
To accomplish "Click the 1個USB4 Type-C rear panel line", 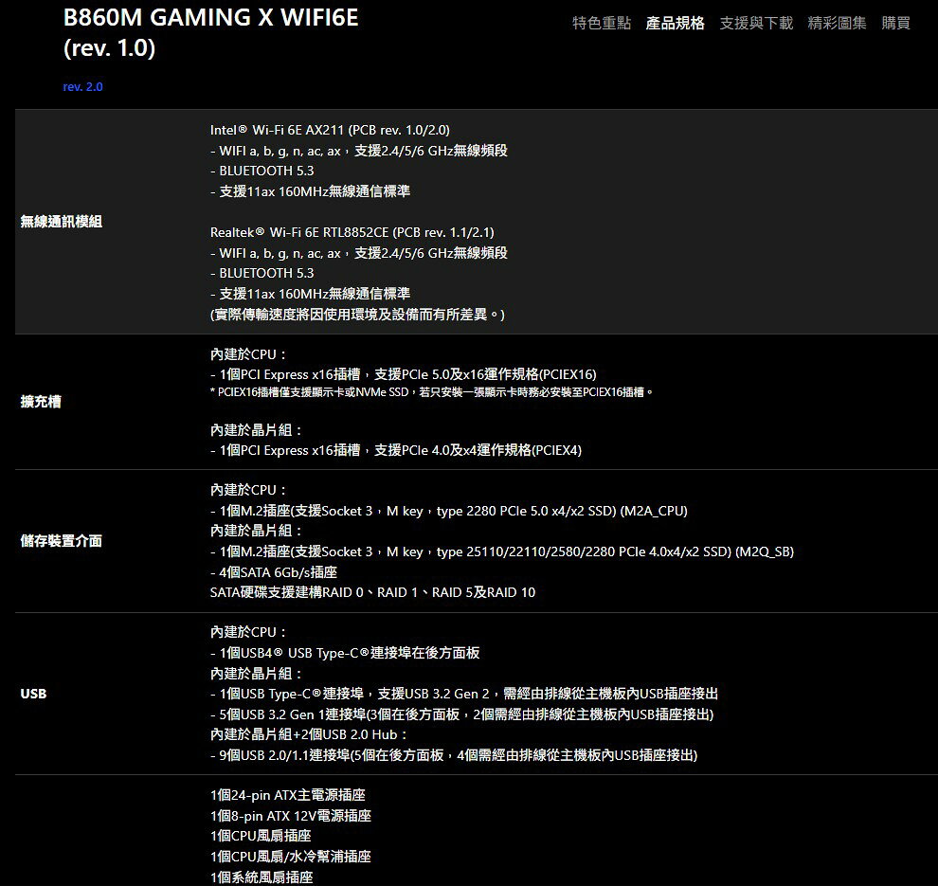I will pos(345,653).
